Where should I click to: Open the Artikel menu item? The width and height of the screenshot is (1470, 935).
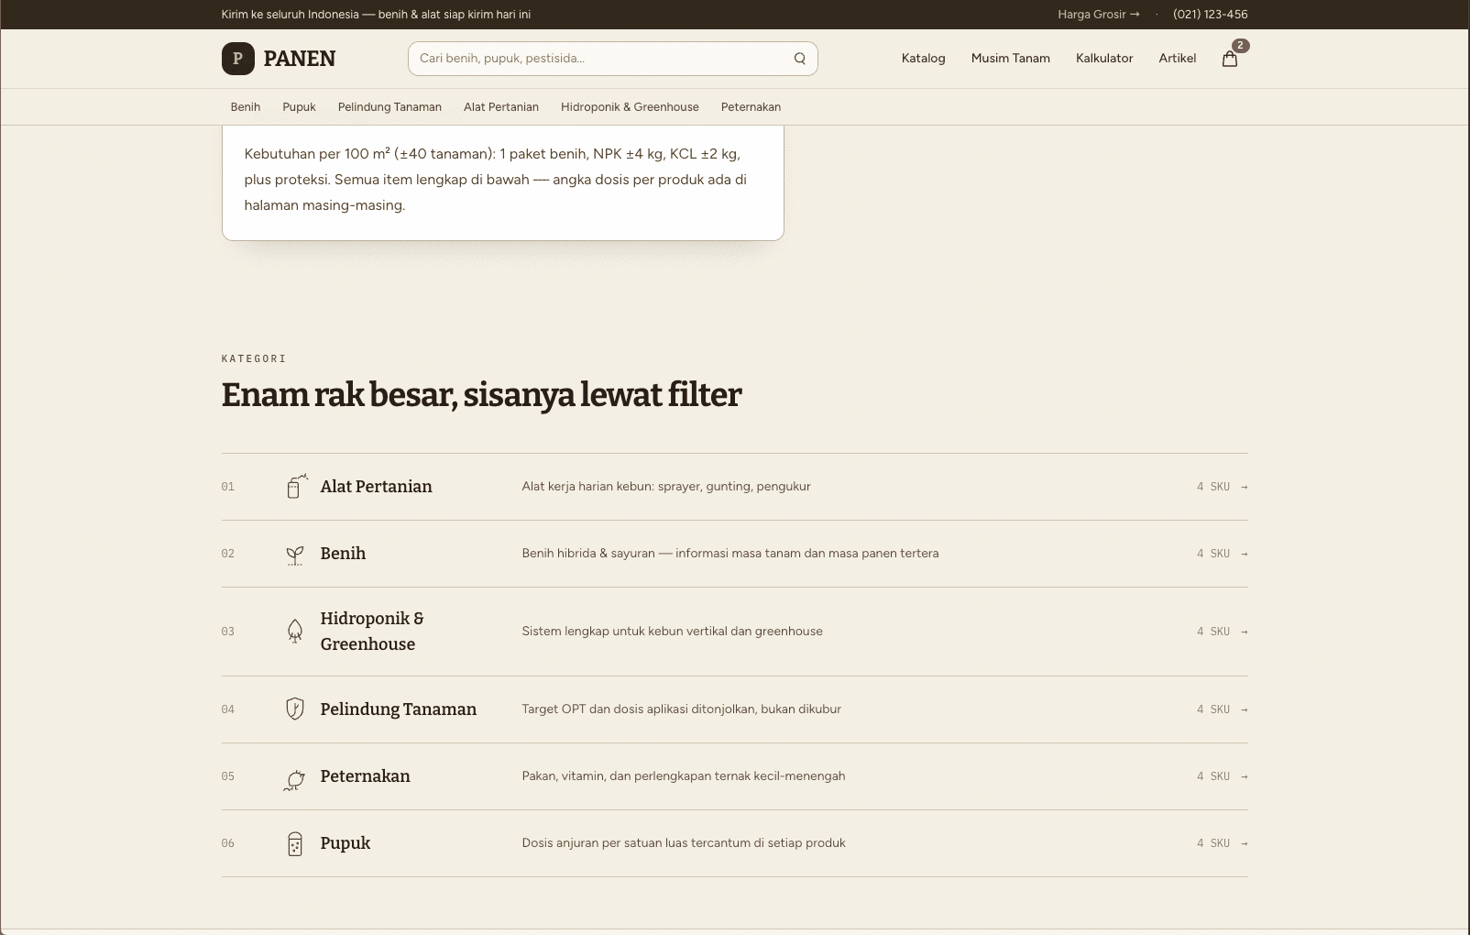(x=1178, y=59)
